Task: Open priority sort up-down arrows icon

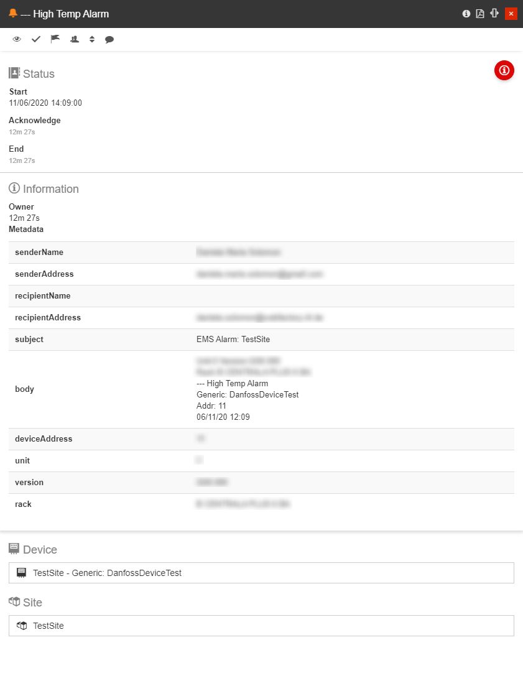Action: pos(92,39)
